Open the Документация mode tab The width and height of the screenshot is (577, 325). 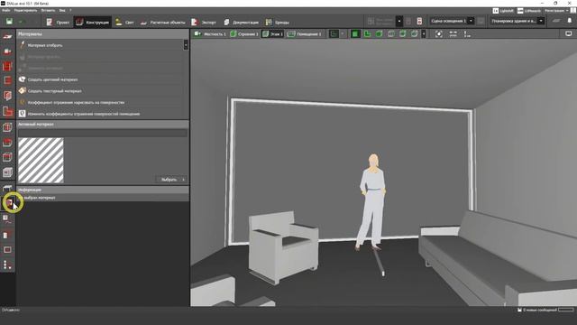coord(241,22)
